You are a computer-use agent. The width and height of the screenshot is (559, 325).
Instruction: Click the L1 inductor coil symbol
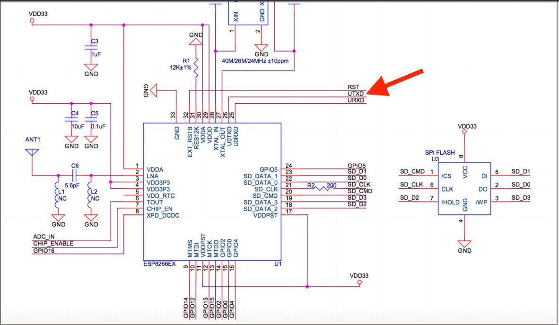pyautogui.click(x=57, y=195)
